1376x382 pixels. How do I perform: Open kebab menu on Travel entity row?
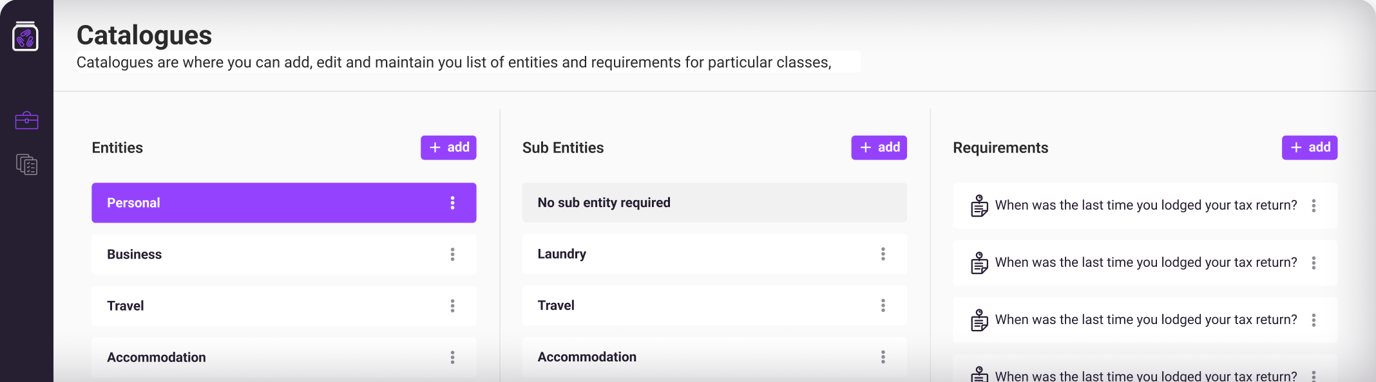pos(452,306)
